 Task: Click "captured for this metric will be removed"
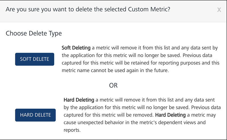coord(108,115)
